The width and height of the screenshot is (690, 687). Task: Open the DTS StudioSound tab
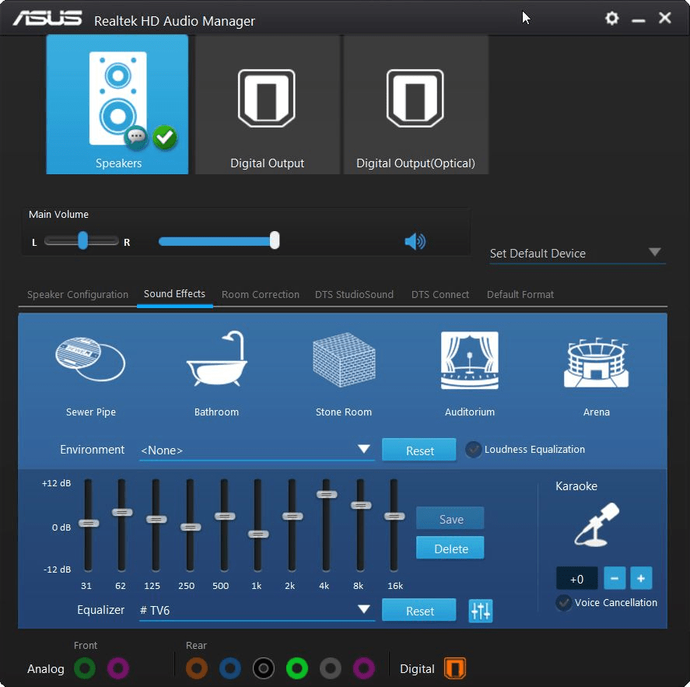(x=354, y=294)
